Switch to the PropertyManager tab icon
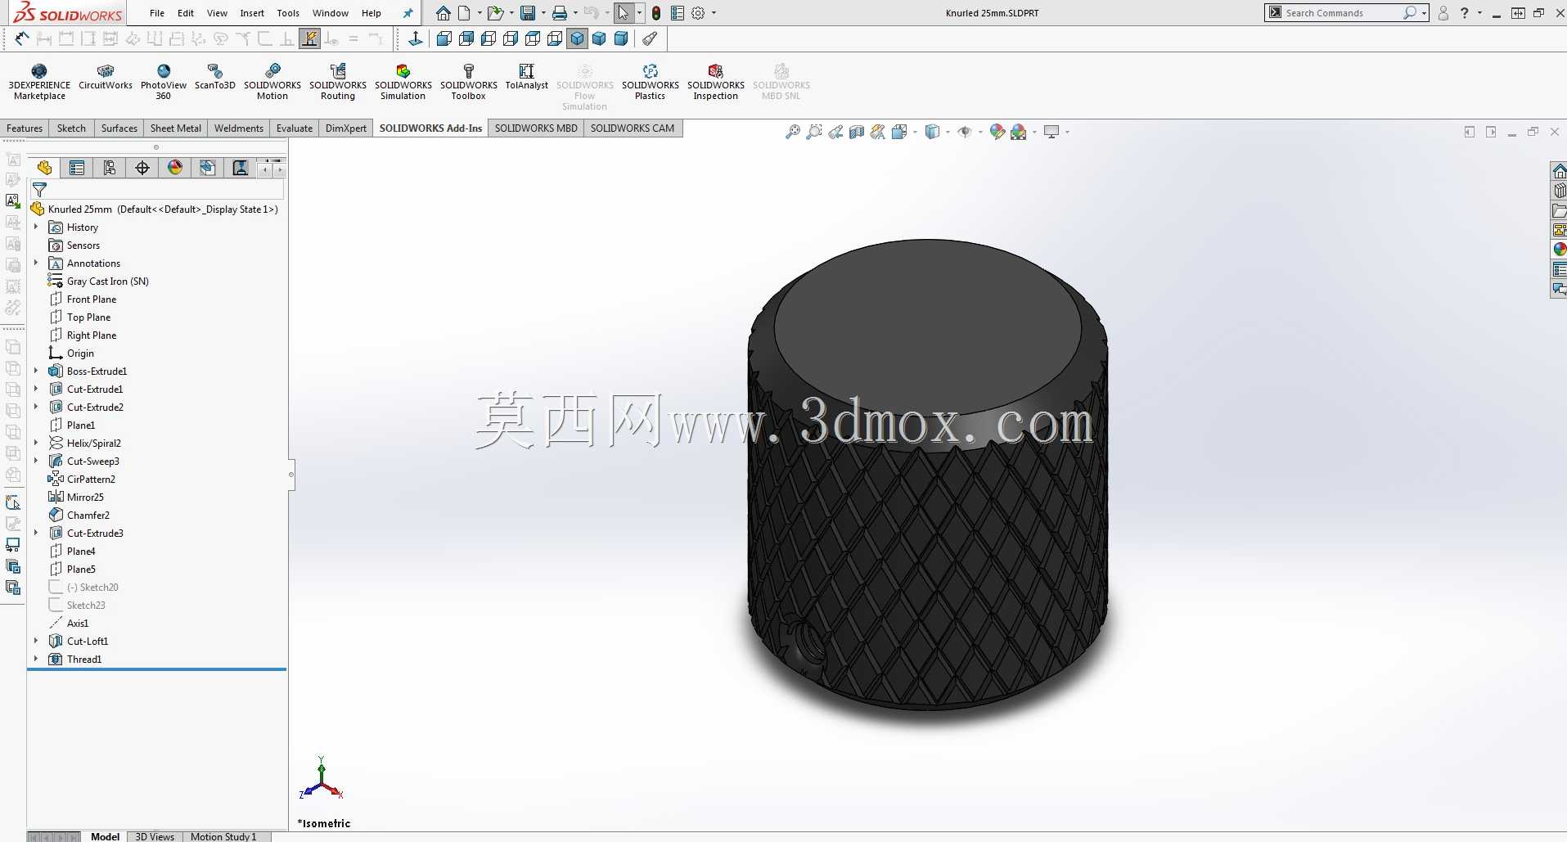 click(x=77, y=168)
